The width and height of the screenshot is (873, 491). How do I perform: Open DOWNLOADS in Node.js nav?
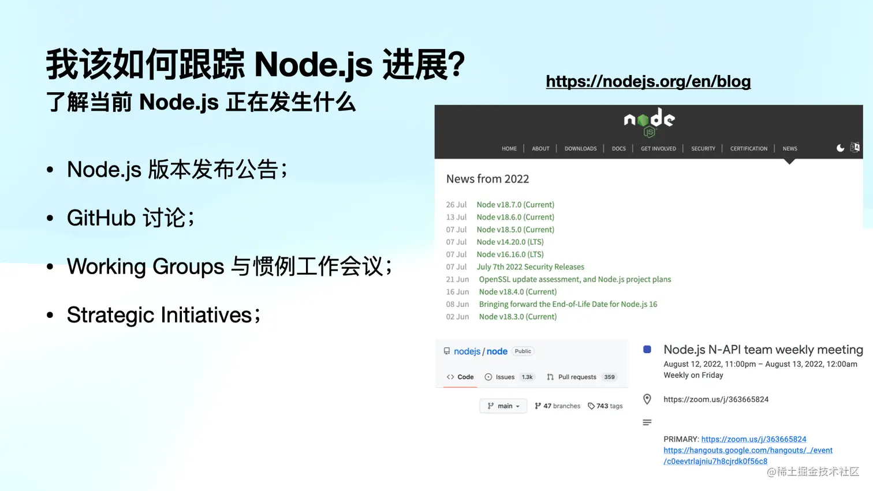click(x=580, y=149)
